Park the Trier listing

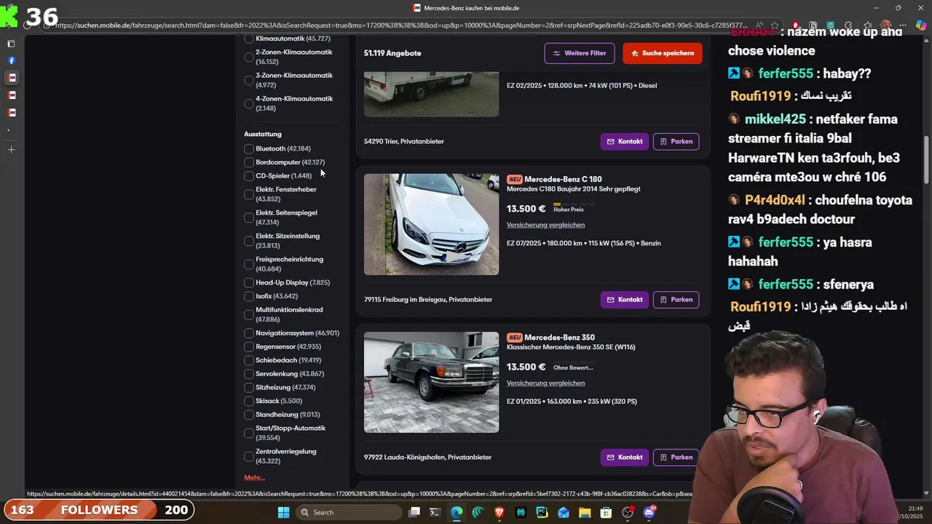(x=676, y=141)
